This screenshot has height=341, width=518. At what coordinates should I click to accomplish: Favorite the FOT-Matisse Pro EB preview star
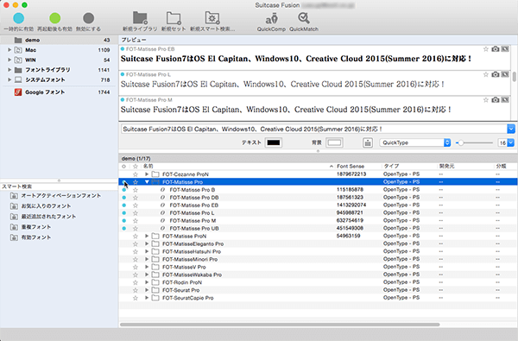click(485, 49)
